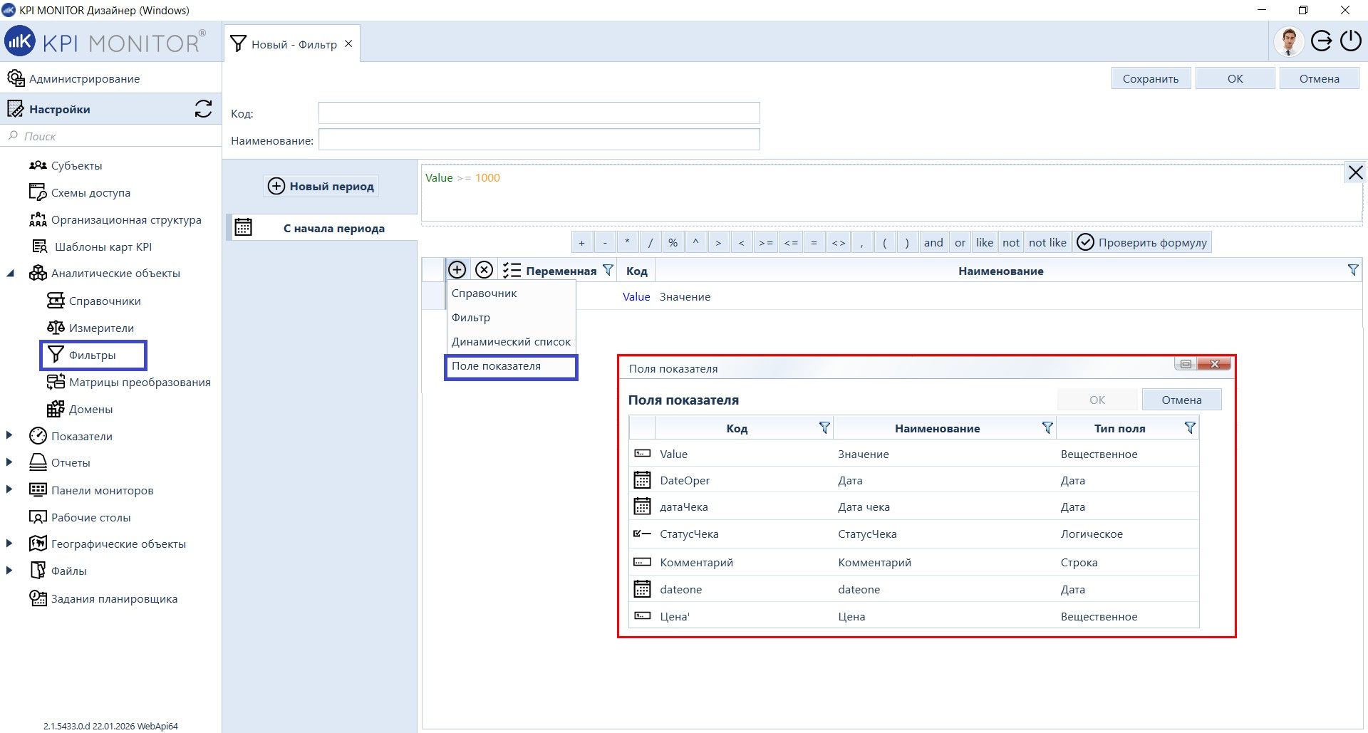Expand the Отчеты tree node

pos(9,462)
